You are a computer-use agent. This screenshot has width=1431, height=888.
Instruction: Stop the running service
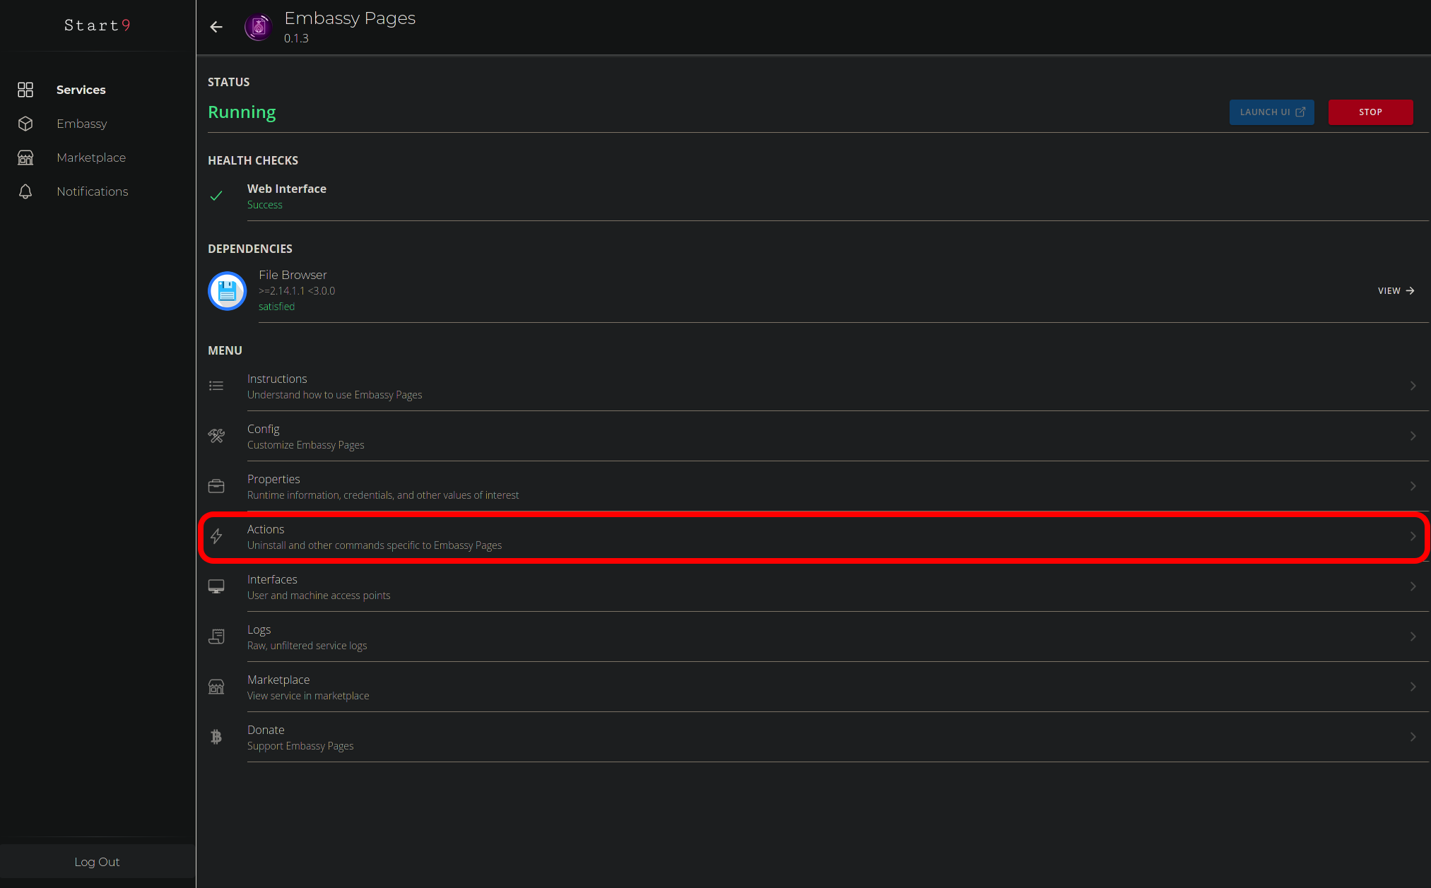tap(1370, 112)
